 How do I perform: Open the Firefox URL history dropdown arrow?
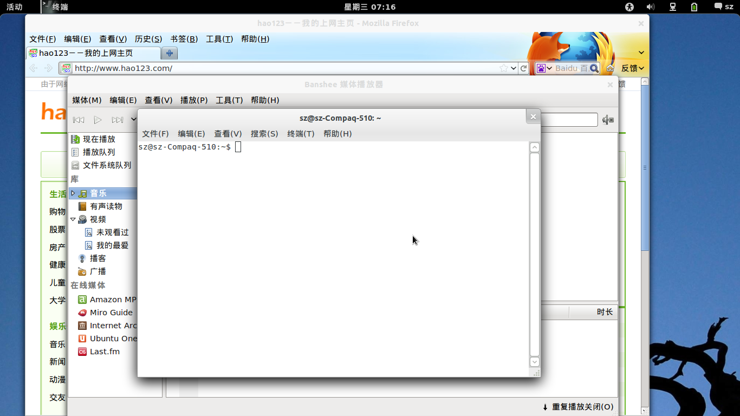coord(514,68)
